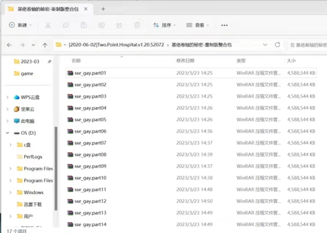Click the WinRAR icon of sse_gay.part07
The image size is (327, 233).
70,143
